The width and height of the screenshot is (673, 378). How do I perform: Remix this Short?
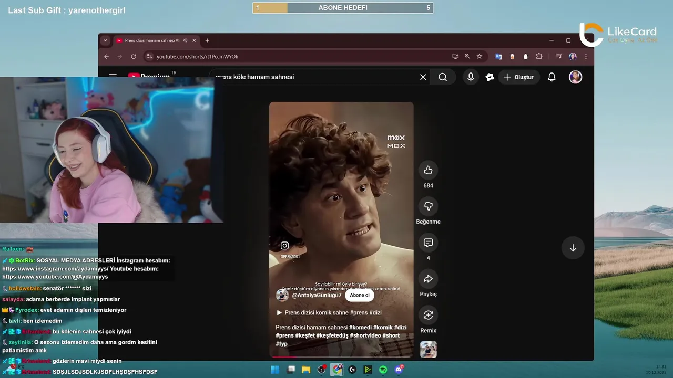click(428, 315)
